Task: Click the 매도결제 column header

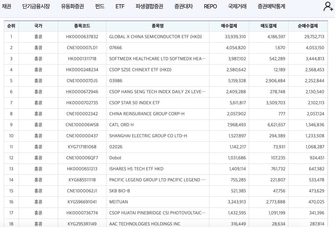Action: click(269, 26)
